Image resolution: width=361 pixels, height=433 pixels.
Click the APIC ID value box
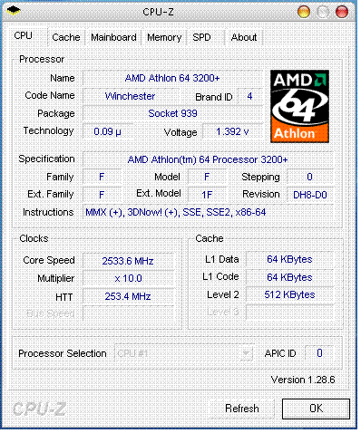(x=319, y=352)
